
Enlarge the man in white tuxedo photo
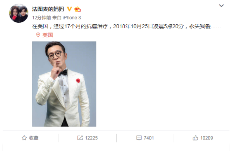pyautogui.click(x=64, y=84)
